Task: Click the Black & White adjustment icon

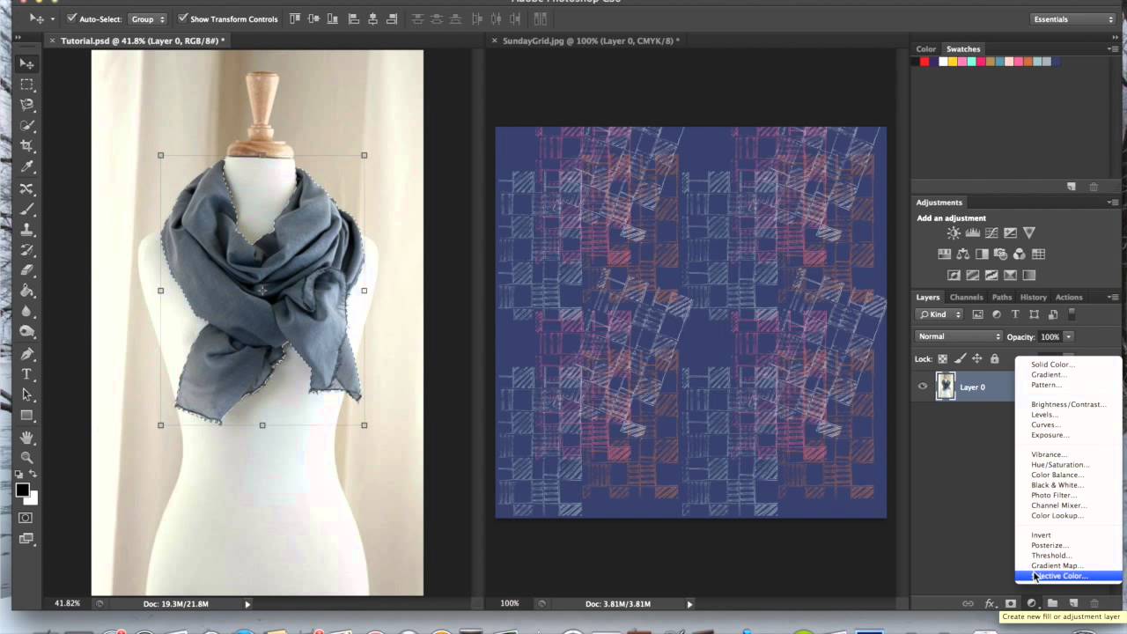Action: tap(982, 254)
